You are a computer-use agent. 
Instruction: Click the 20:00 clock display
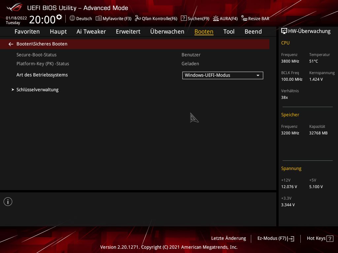pos(43,19)
